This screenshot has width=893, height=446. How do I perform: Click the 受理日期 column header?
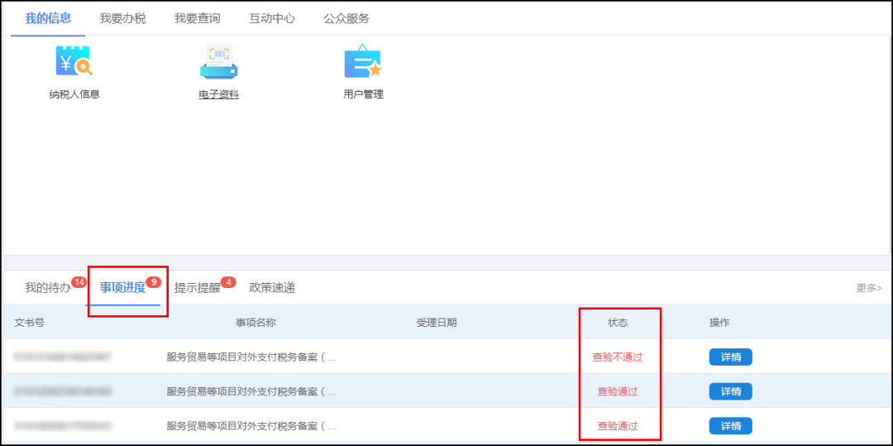coord(437,323)
